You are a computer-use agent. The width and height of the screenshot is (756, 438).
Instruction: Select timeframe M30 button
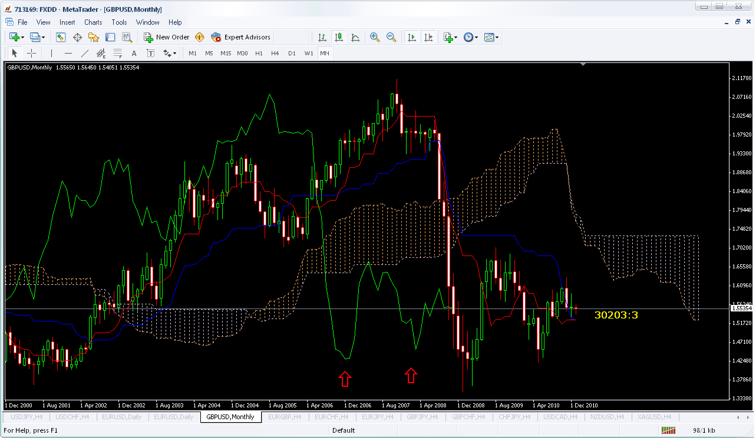point(242,53)
